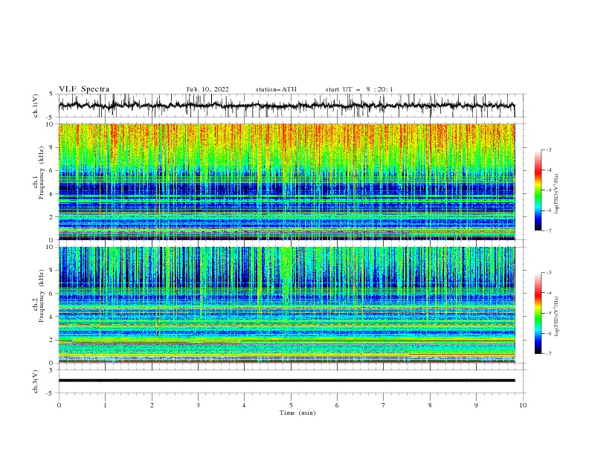589x455 pixels.
Task: Click the "2" kHz tick on ch.2 frequency axis
Action: click(x=53, y=340)
